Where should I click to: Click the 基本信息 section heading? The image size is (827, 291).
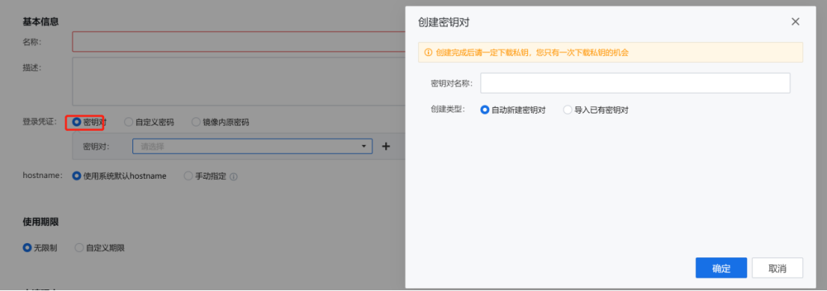pyautogui.click(x=40, y=22)
